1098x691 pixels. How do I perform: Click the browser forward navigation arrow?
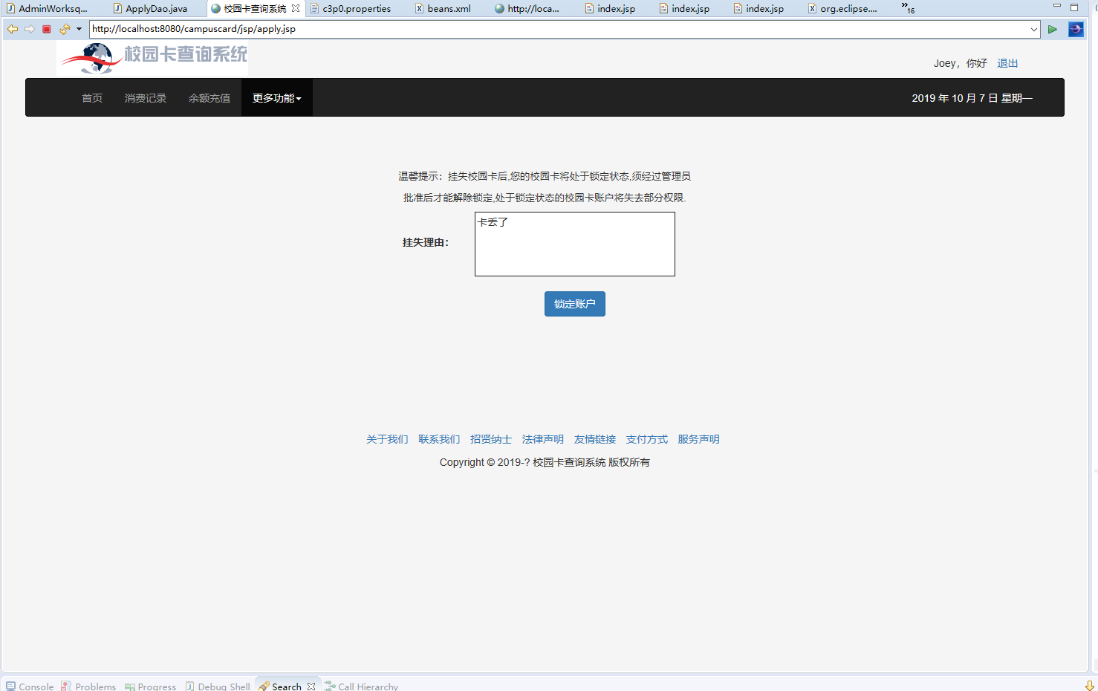pyautogui.click(x=29, y=29)
